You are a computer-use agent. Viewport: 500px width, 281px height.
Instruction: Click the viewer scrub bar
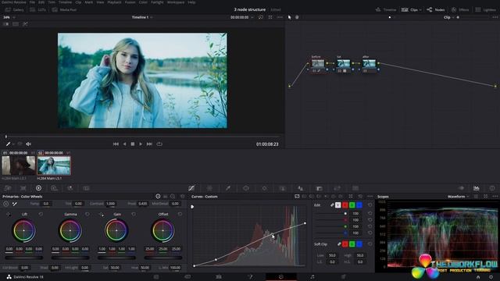point(142,137)
